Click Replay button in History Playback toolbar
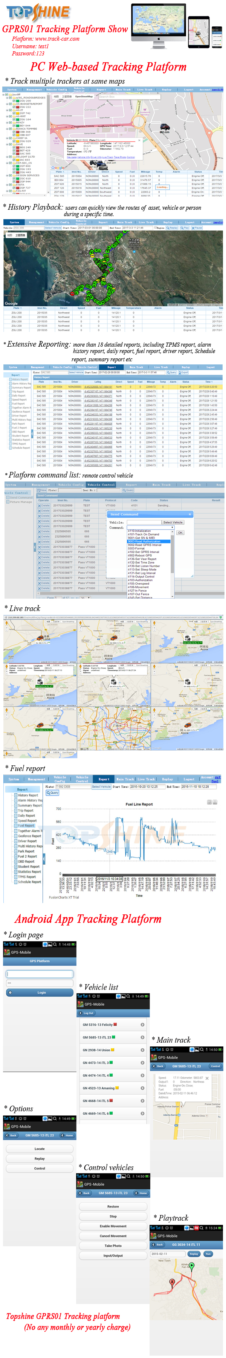The width and height of the screenshot is (226, 1358). click(173, 228)
